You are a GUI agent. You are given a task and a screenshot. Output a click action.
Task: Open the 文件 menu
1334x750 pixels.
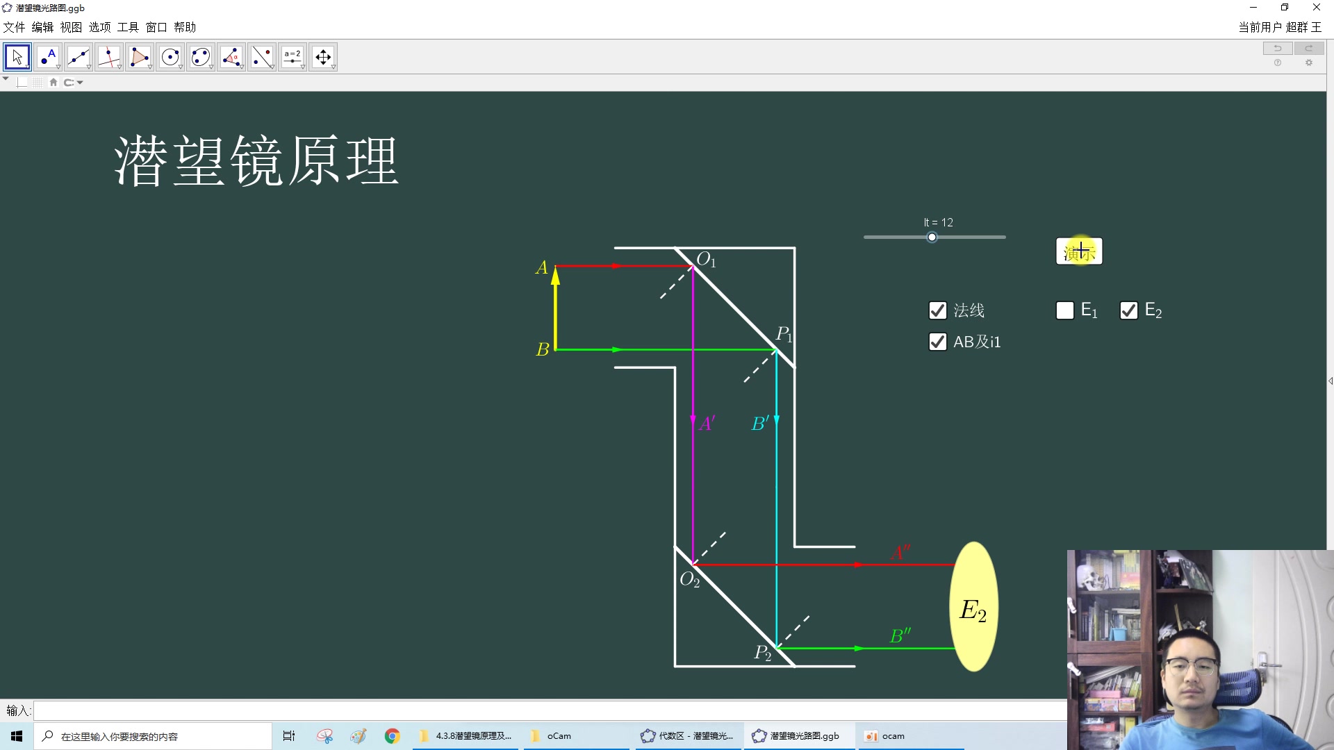[14, 27]
